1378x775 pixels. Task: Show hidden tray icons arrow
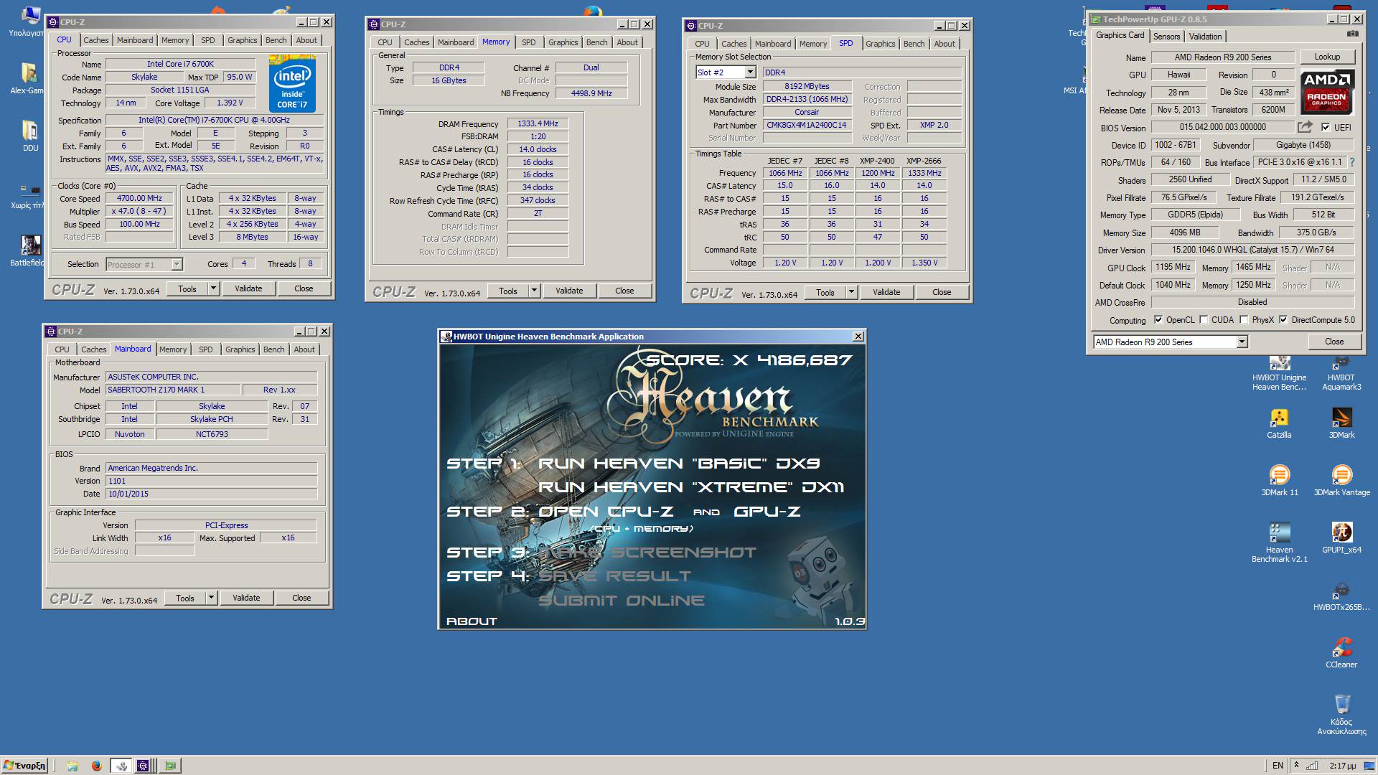(1296, 766)
